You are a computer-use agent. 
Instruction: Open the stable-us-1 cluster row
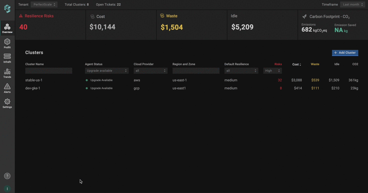(x=34, y=80)
